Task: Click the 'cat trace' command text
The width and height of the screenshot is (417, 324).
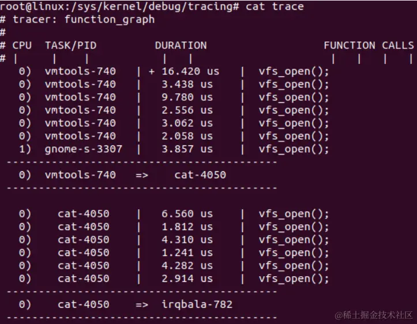Action: point(275,6)
